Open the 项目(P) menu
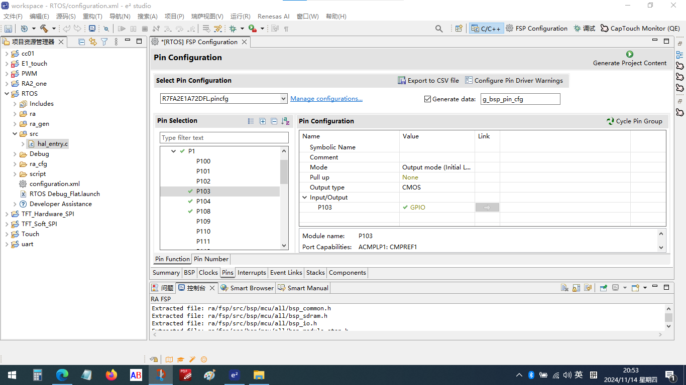Viewport: 686px width, 385px height. 174,16
